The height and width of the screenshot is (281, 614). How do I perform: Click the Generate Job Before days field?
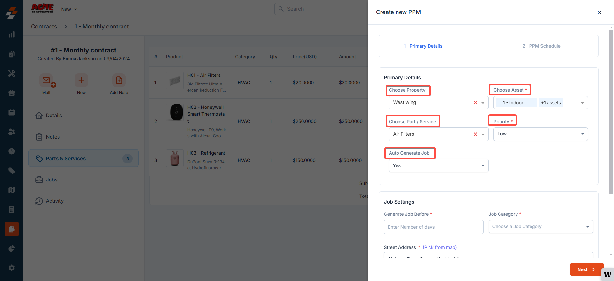tap(433, 227)
